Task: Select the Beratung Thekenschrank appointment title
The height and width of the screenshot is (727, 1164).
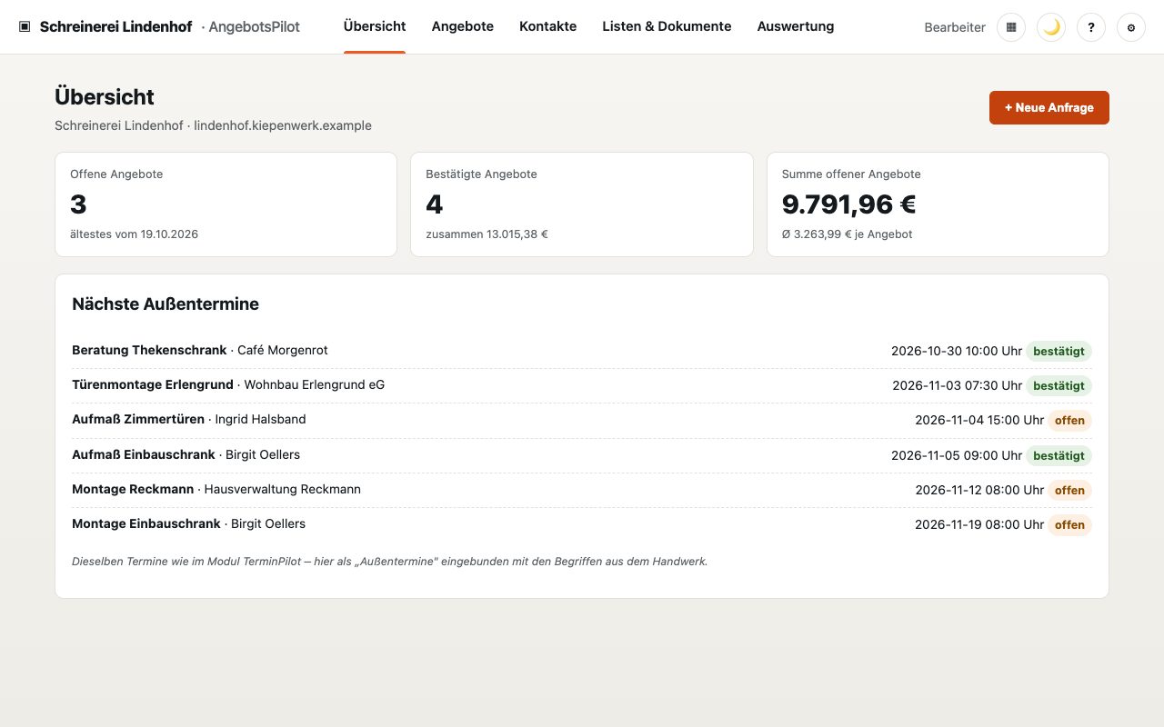Action: (x=149, y=350)
